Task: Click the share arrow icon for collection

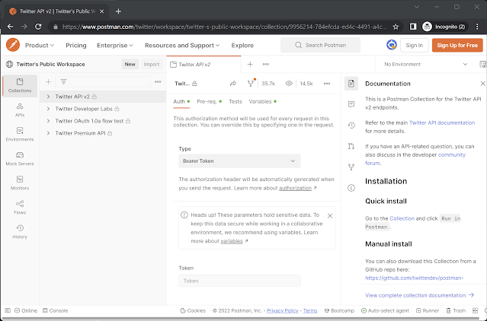Action: tap(233, 84)
